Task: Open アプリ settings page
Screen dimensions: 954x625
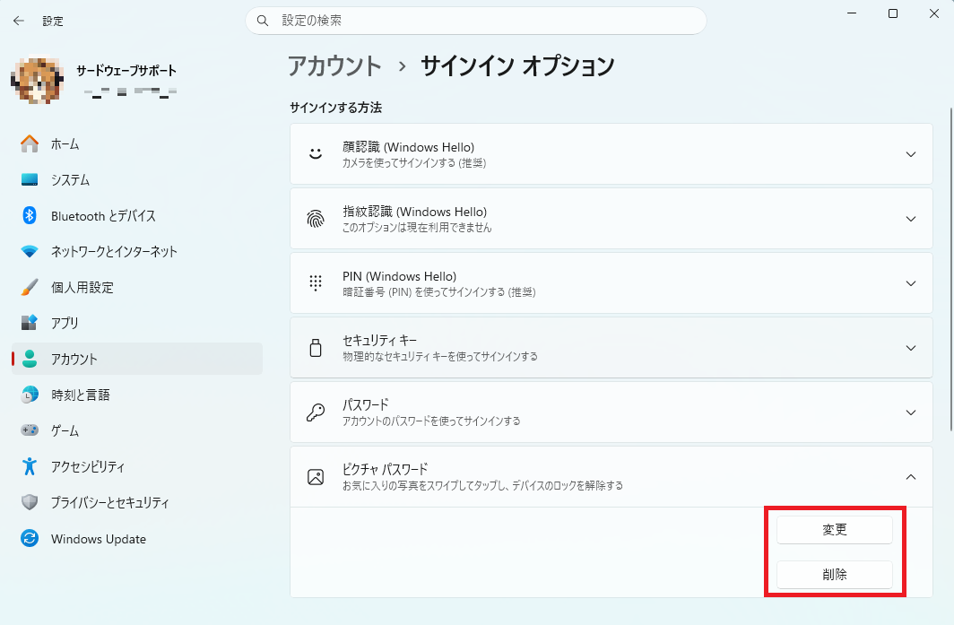Action: click(137, 323)
